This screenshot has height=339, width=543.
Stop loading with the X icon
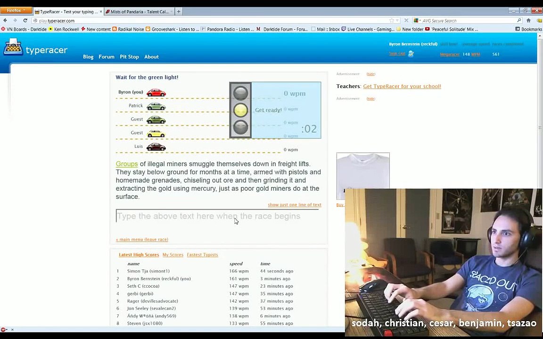406,21
